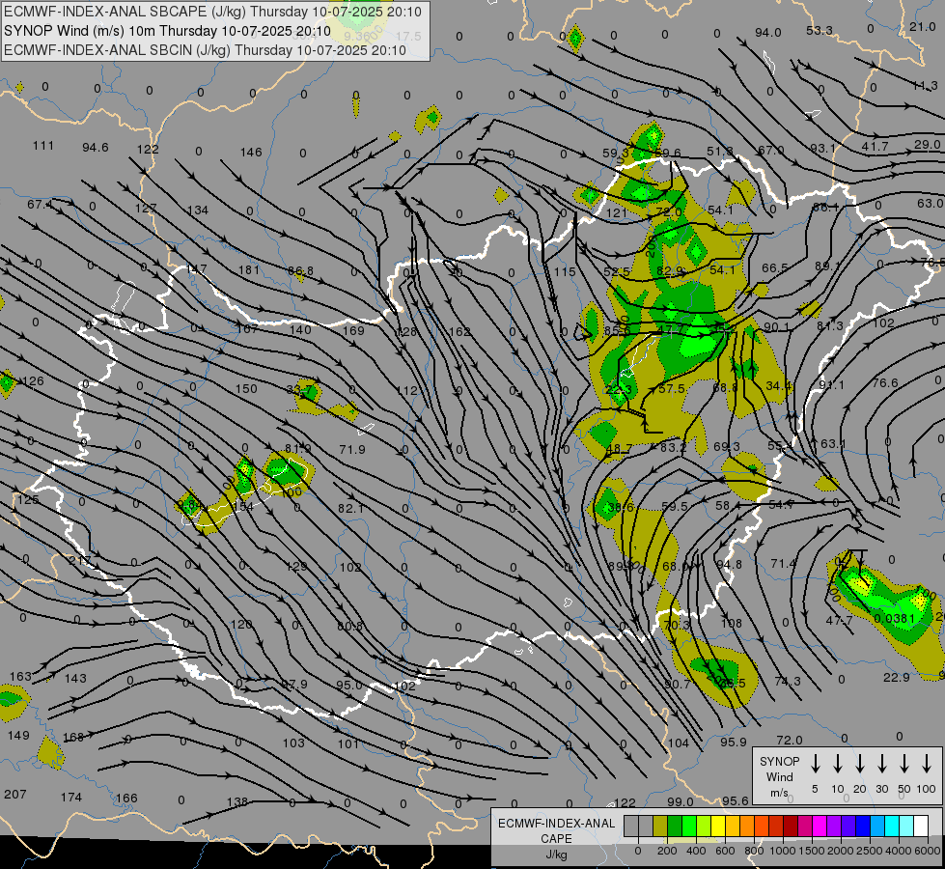
Task: Click the map value 41.7
Action: 876,146
